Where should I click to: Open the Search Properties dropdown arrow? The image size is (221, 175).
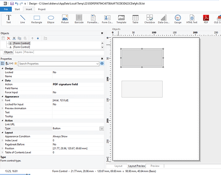(97, 63)
